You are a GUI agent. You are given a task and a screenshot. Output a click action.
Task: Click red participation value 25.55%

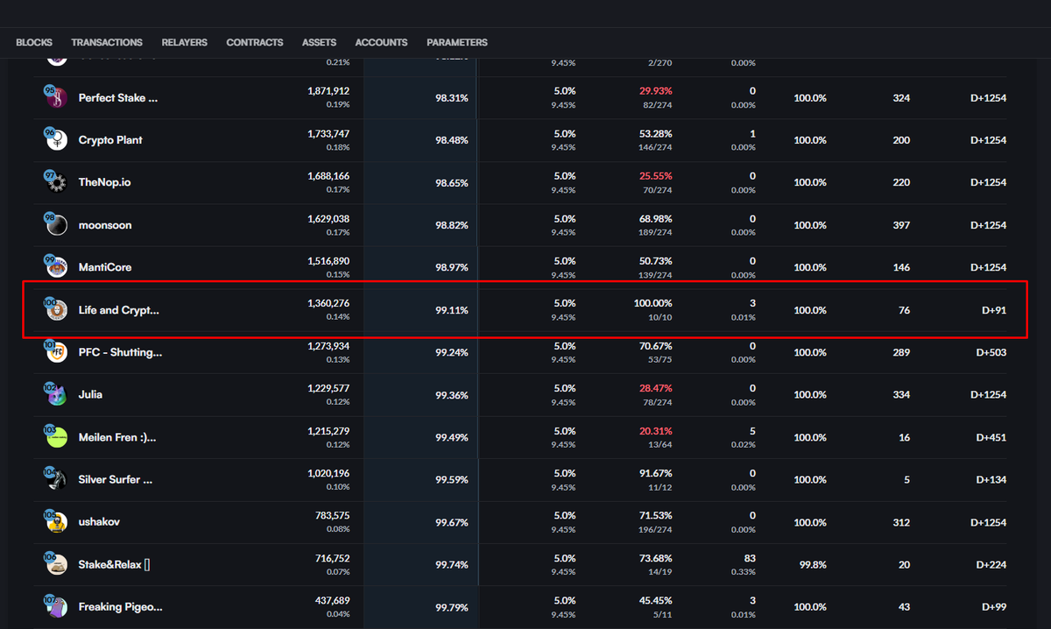[x=656, y=176]
